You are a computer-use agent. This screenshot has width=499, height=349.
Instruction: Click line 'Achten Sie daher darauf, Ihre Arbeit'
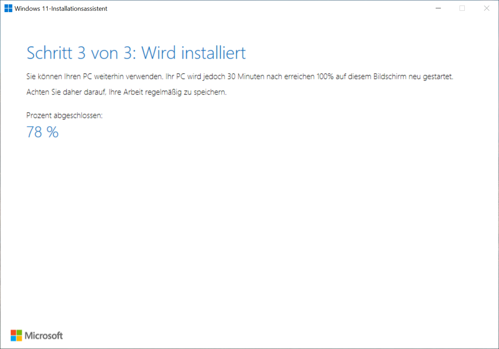coord(85,92)
